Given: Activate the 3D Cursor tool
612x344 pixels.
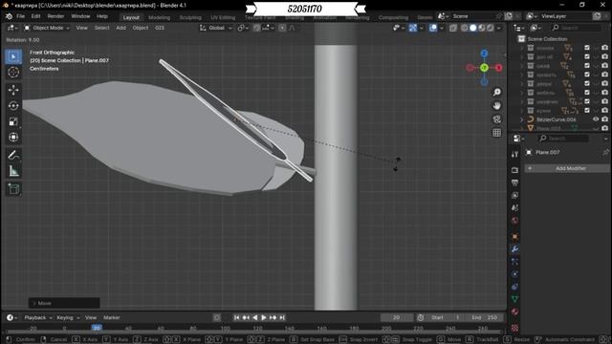Looking at the screenshot, I should pos(13,73).
